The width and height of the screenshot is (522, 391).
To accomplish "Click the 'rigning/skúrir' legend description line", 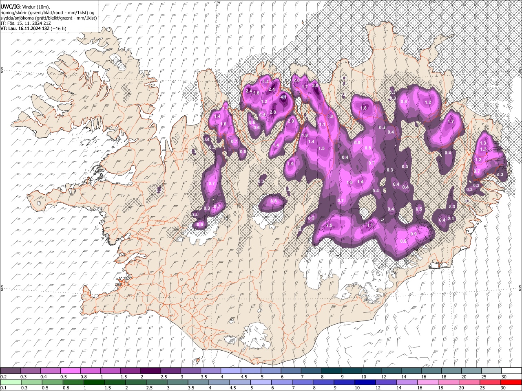I will pos(47,13).
